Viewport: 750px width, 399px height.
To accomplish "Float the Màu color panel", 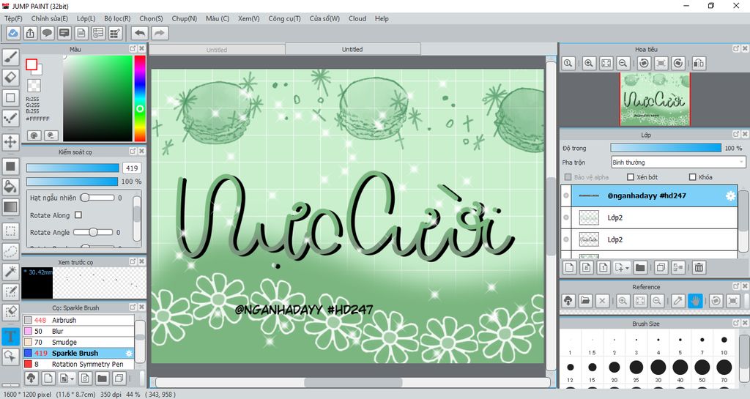I will click(x=133, y=49).
